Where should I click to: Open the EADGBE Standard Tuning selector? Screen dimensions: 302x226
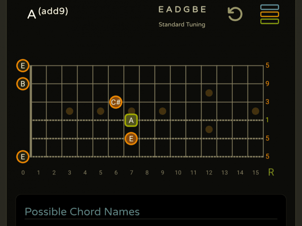pos(182,10)
